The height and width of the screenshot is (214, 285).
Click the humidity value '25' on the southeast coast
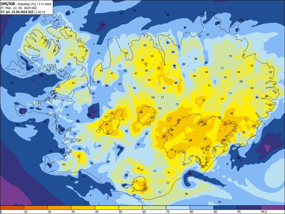click(x=202, y=167)
